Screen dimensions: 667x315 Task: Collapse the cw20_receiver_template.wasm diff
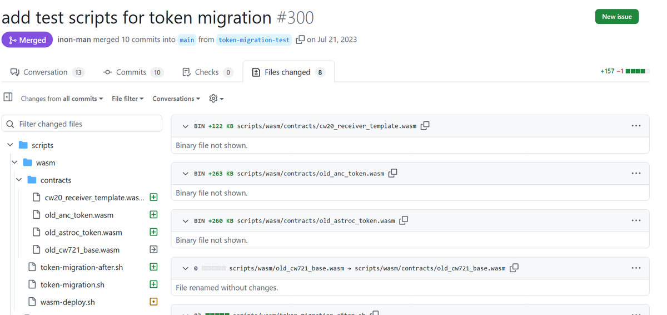point(186,126)
